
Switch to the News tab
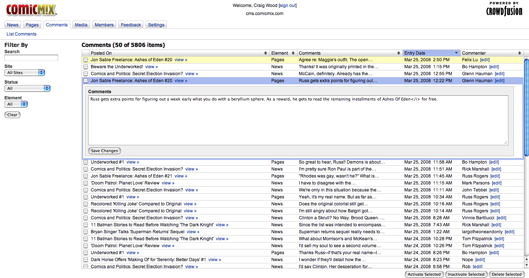click(x=12, y=25)
